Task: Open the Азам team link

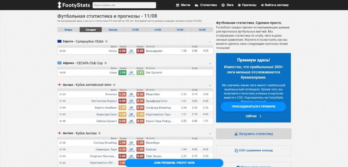Action: (113, 72)
